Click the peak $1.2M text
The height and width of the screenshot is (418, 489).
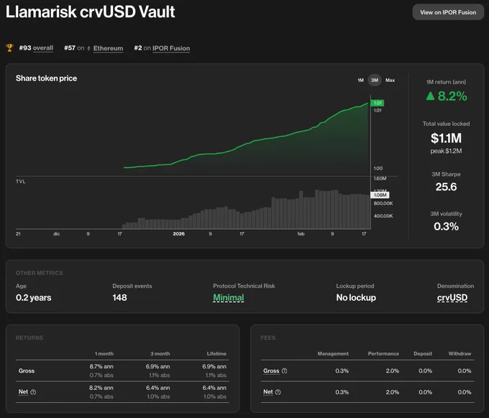(446, 151)
